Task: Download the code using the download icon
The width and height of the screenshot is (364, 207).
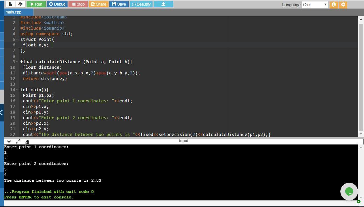Action: (x=163, y=4)
